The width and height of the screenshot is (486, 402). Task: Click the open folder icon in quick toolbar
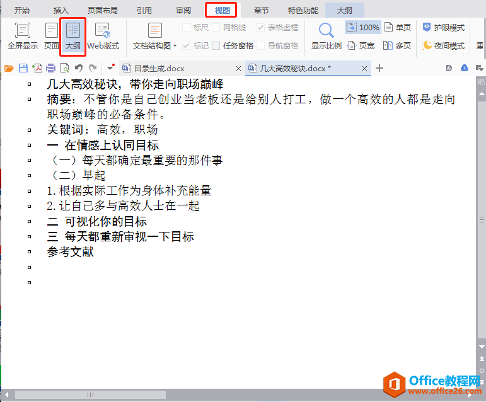[9, 68]
